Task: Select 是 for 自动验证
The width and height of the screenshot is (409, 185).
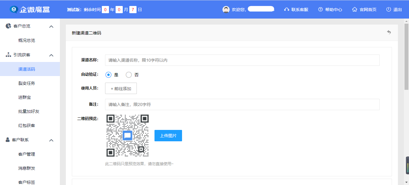Action: [x=109, y=75]
